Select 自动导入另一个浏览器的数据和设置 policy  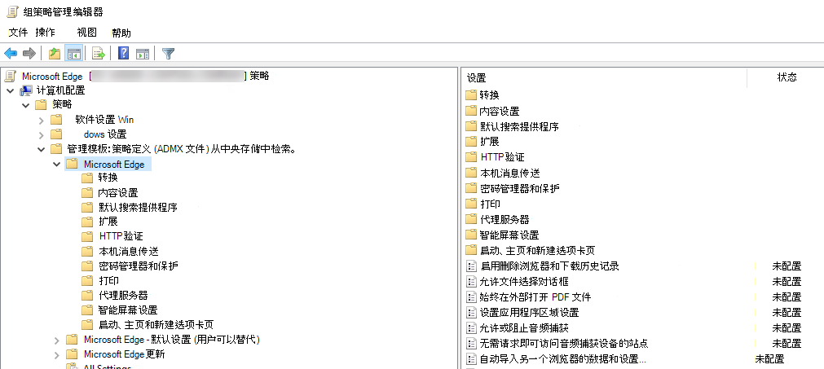coord(562,359)
